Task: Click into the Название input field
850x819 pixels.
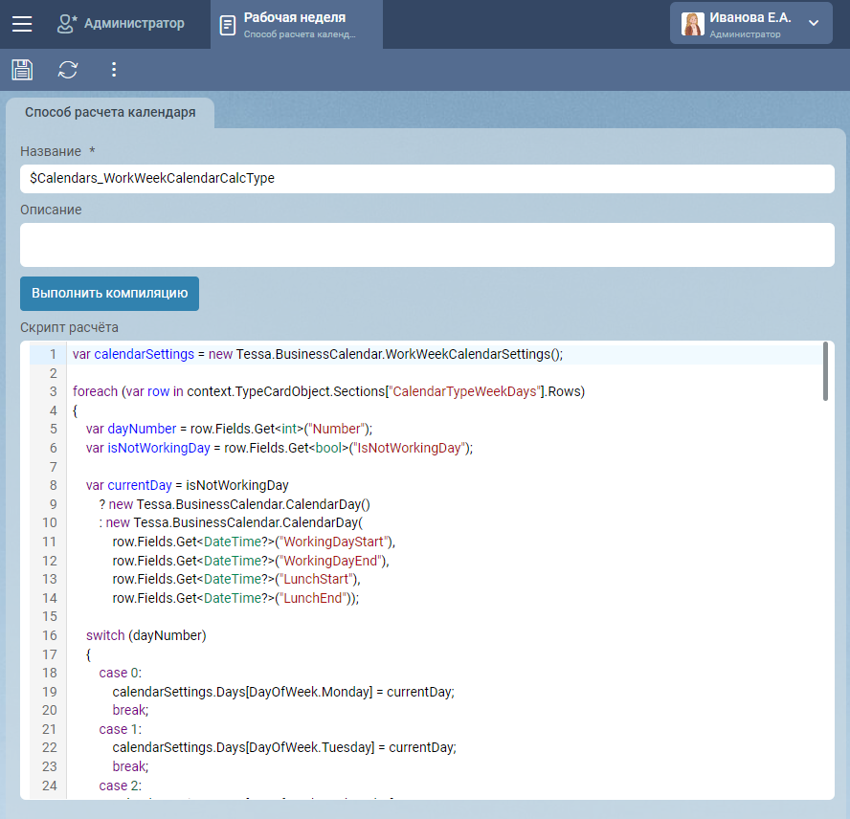Action: (x=427, y=178)
